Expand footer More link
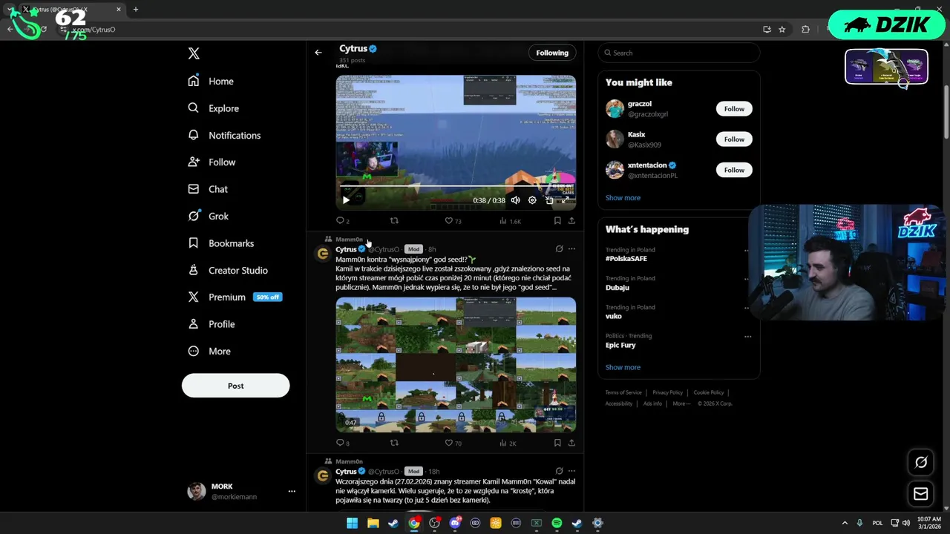 681,403
